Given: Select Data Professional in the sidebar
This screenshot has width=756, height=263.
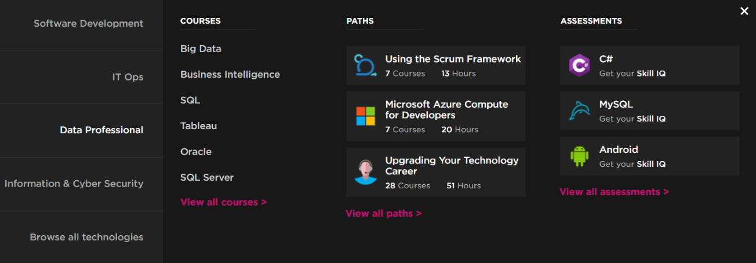Looking at the screenshot, I should pyautogui.click(x=101, y=130).
